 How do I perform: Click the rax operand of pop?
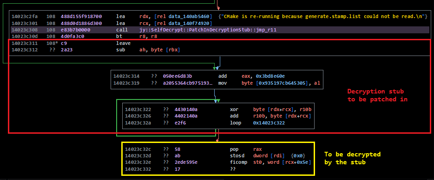(x=257, y=149)
